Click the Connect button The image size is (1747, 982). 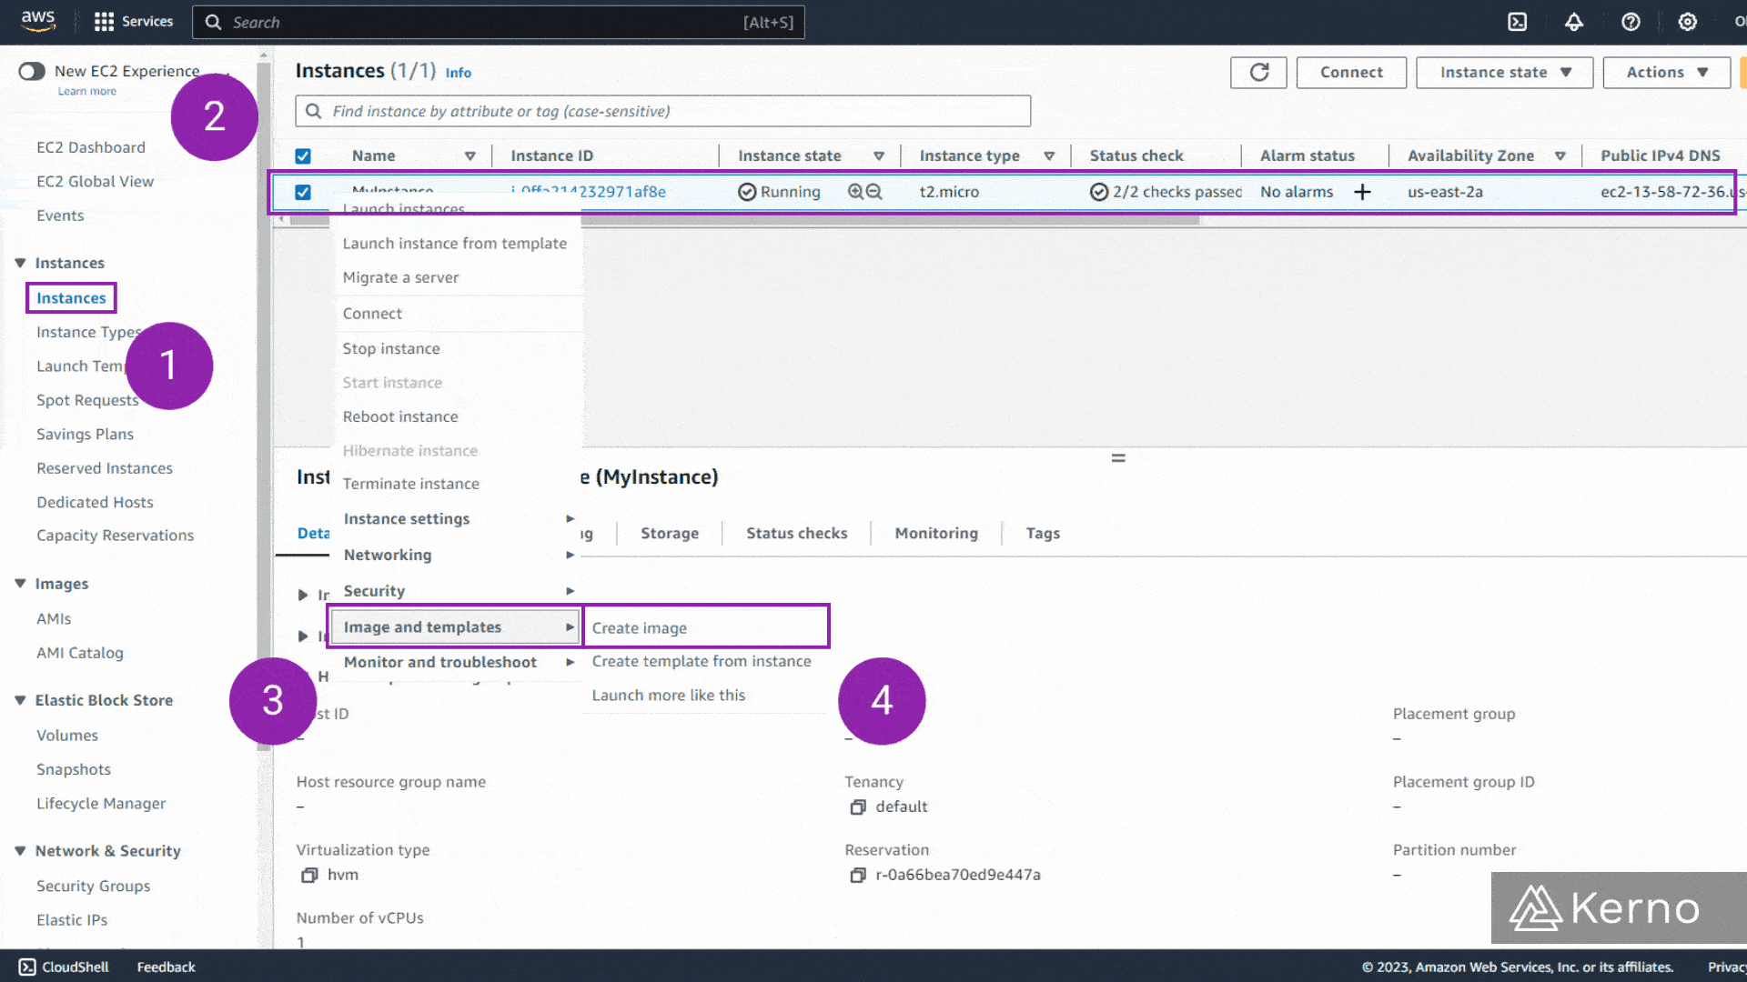(1351, 73)
